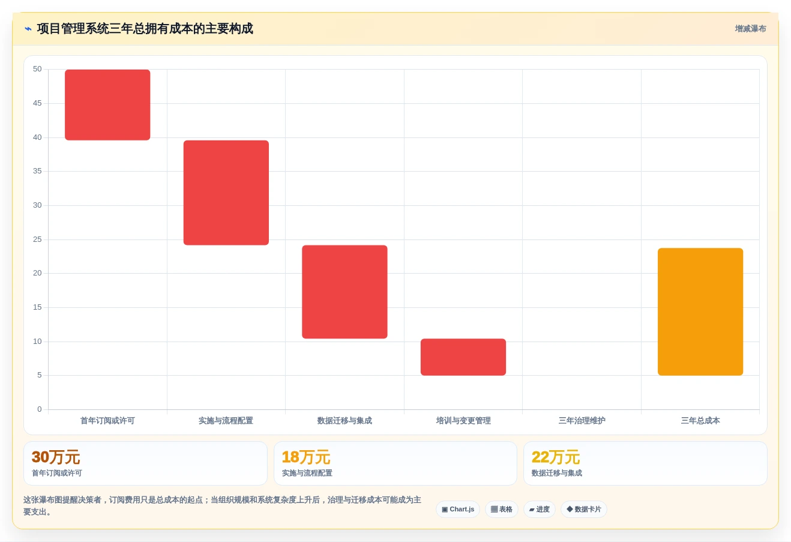Click the 进度 tag chip

point(540,509)
